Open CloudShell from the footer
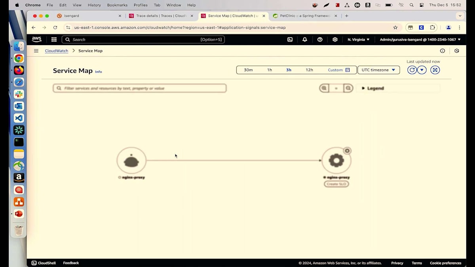This screenshot has width=475, height=267. 44,263
